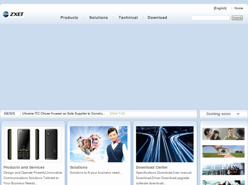Image resolution: width=248 pixels, height=185 pixels.
Task: Click the Download Center description text
Action: [x=164, y=178]
